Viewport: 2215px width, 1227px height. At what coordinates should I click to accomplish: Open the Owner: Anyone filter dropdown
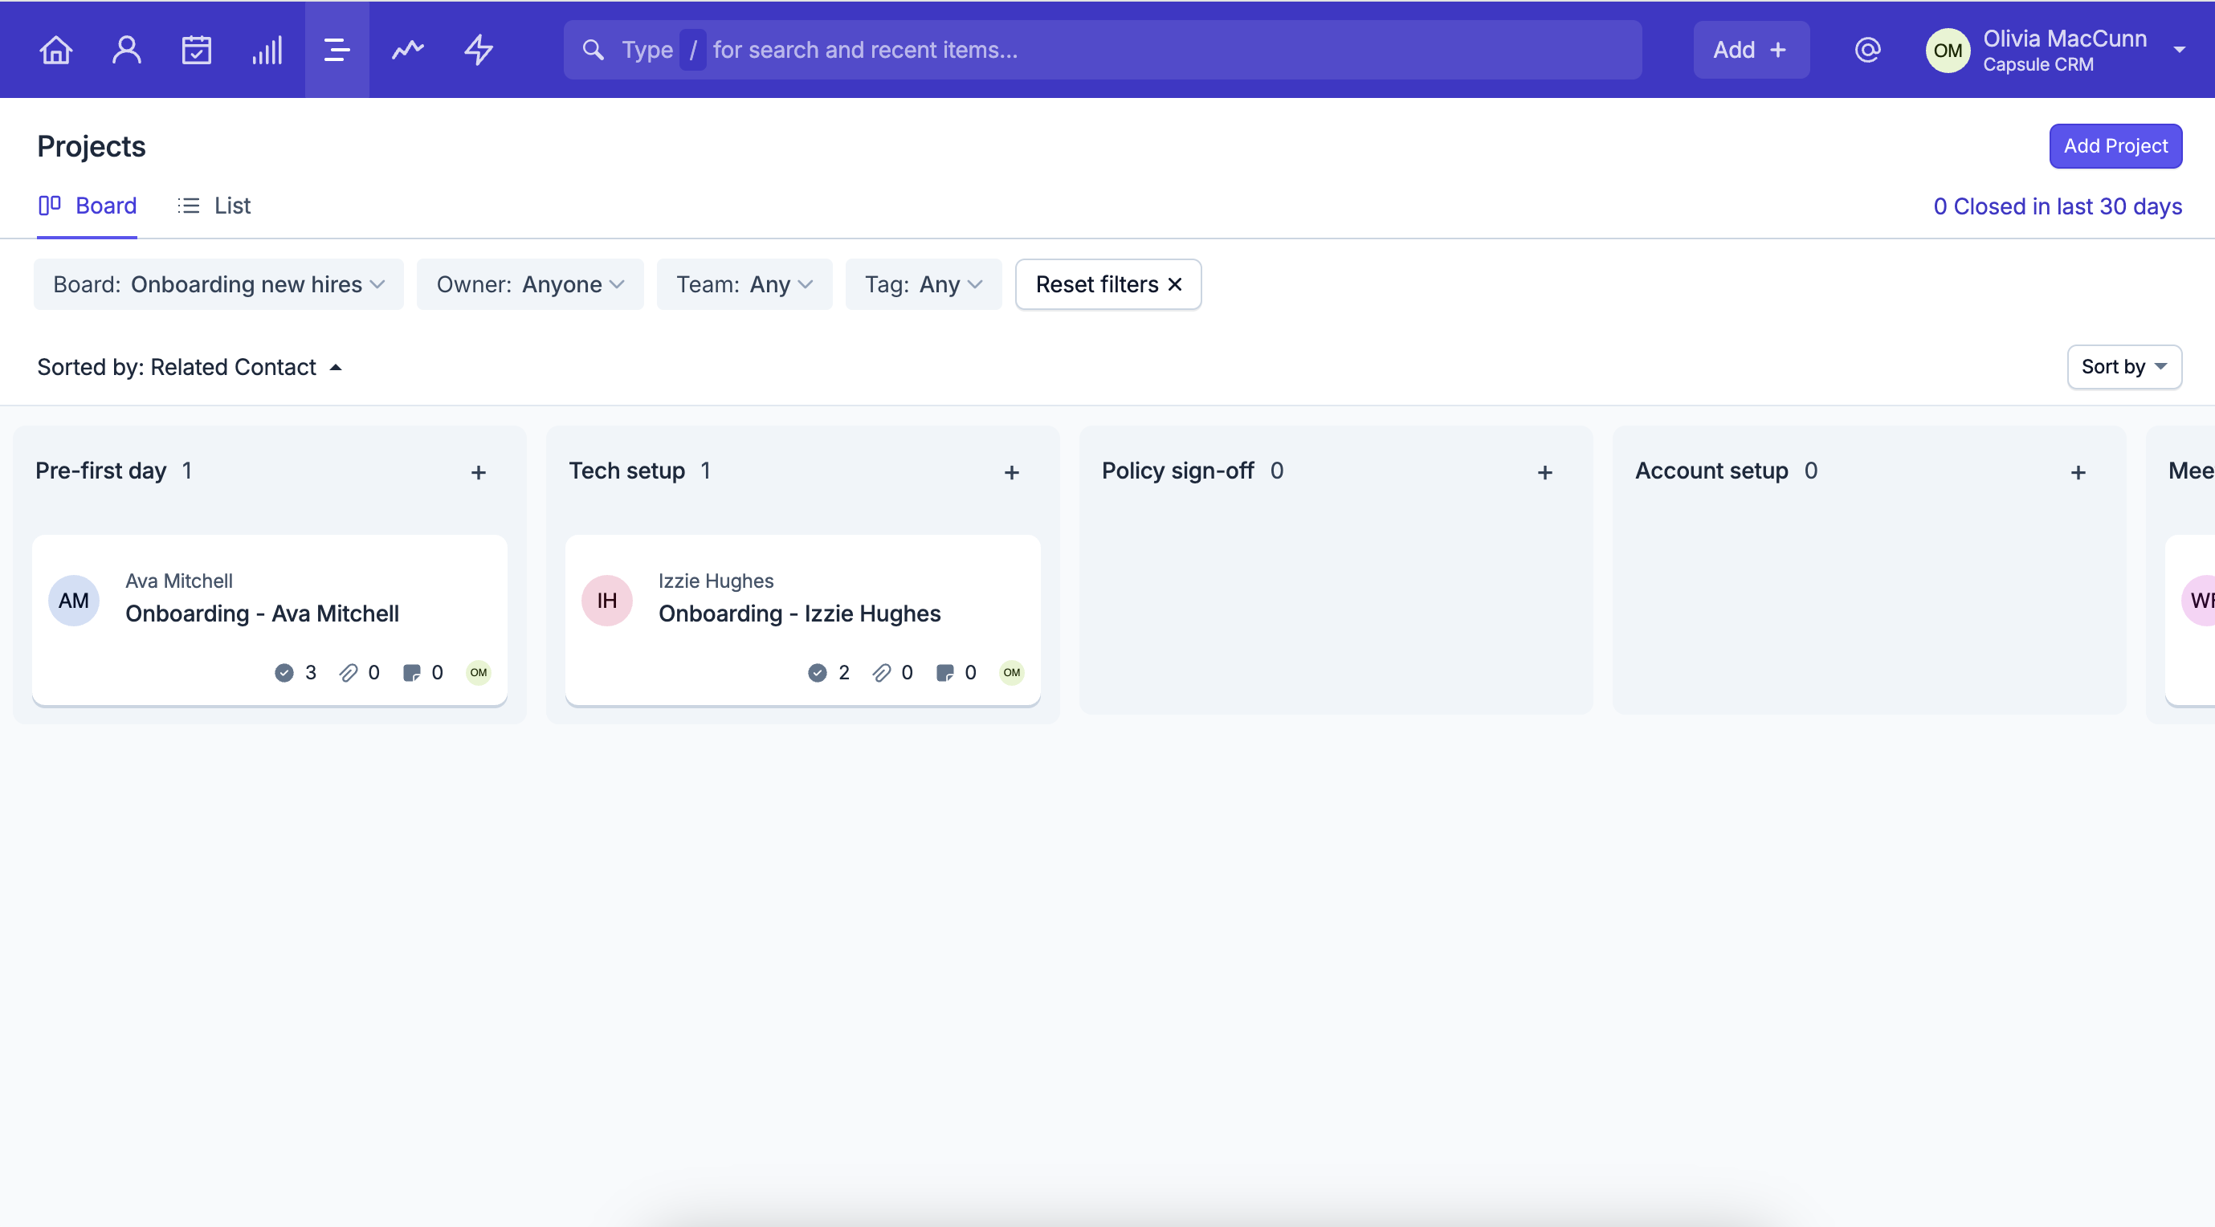pos(530,284)
